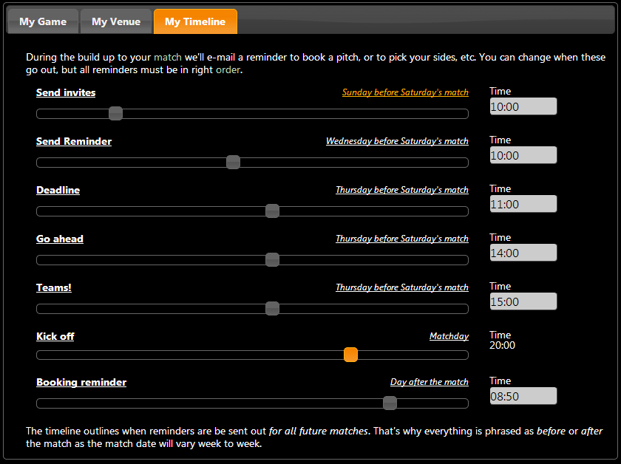Click the Go ahead slider handle
The height and width of the screenshot is (464, 621).
(x=273, y=260)
